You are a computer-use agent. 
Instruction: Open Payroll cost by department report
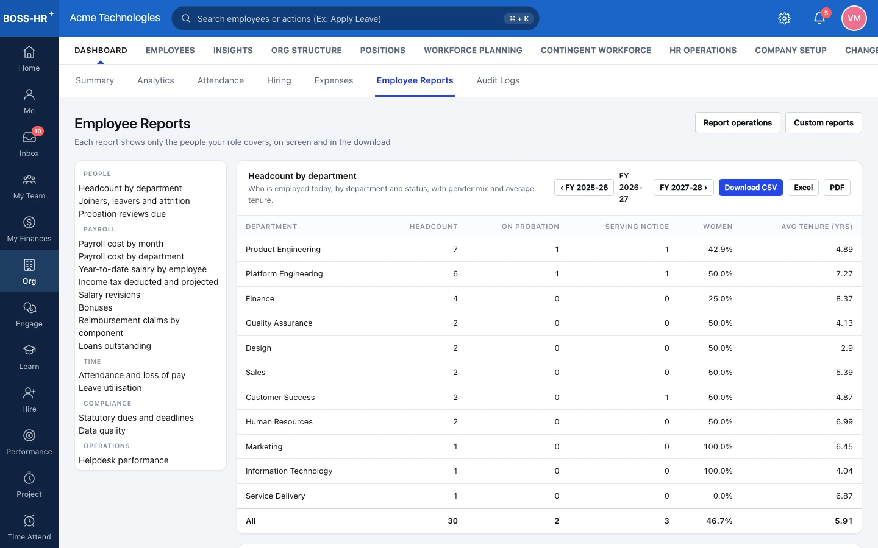(131, 256)
